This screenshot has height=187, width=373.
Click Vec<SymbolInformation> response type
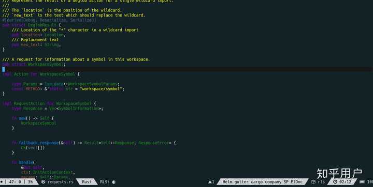coord(75,108)
